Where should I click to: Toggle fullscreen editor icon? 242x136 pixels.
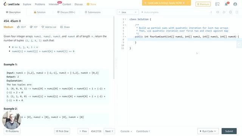(x=237, y=12)
